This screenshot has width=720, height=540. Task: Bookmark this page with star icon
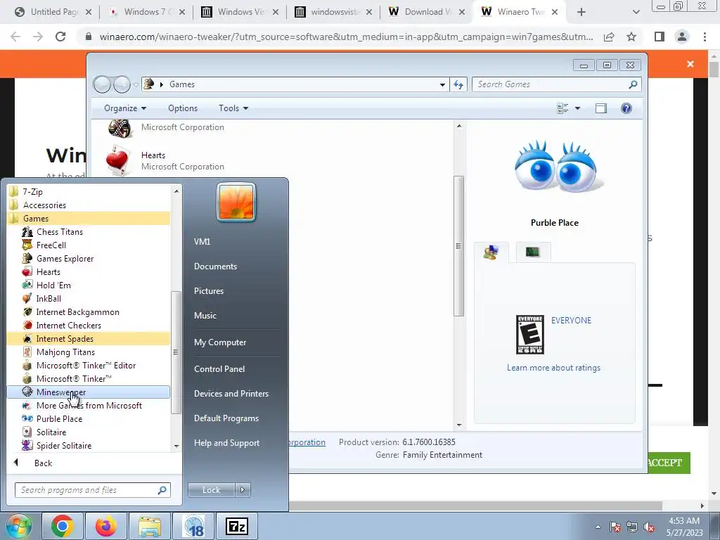tap(631, 37)
